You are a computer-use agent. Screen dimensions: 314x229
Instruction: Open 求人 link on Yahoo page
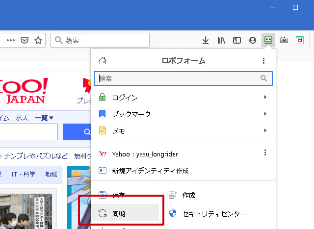[22, 118]
